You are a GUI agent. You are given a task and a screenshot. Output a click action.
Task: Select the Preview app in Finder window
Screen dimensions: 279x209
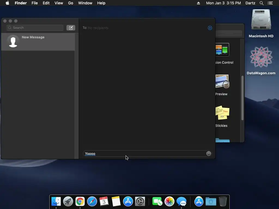[x=222, y=85]
